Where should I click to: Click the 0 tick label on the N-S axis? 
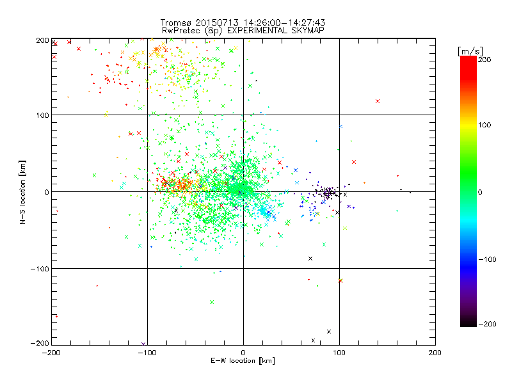(47, 192)
